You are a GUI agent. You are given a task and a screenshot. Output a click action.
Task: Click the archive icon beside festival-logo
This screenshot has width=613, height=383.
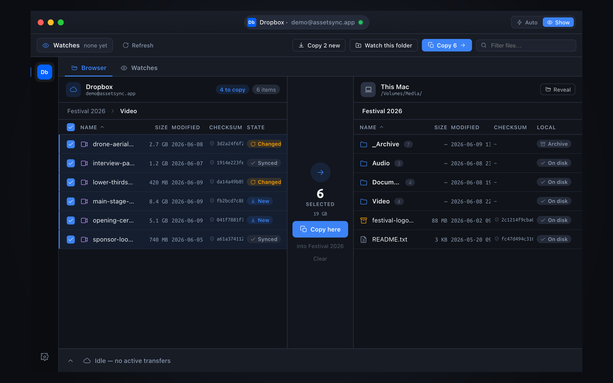coord(364,220)
